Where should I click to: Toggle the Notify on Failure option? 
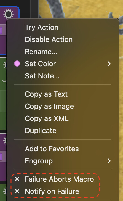tap(52, 191)
